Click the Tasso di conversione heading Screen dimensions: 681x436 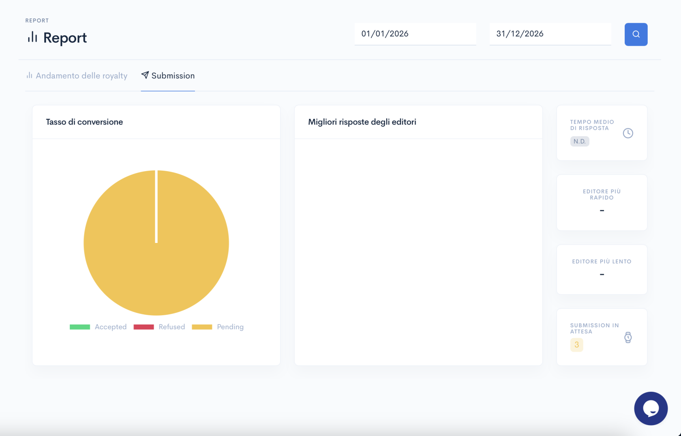84,122
